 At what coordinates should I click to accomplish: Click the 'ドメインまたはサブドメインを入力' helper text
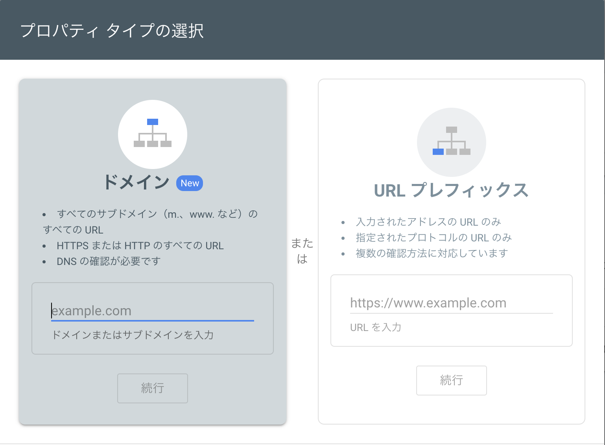tap(133, 335)
